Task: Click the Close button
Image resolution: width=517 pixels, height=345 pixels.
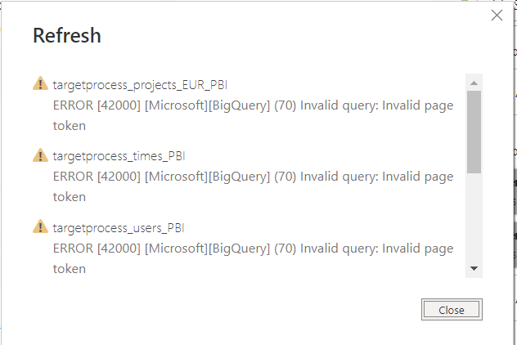Action: 452,309
